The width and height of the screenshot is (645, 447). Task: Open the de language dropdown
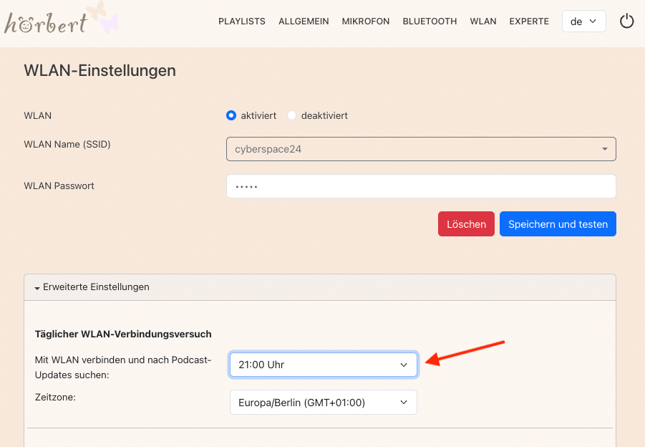point(583,21)
